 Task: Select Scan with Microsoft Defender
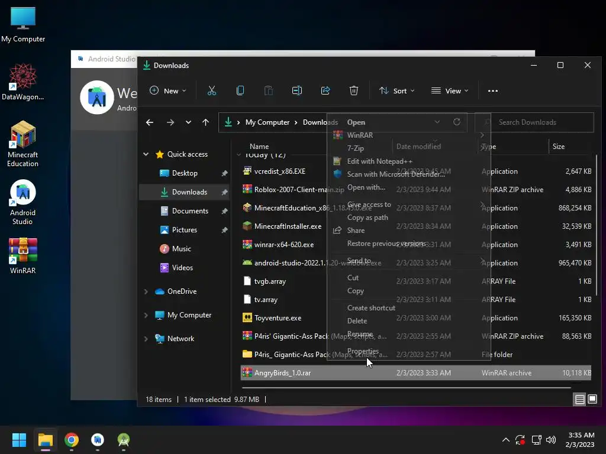[396, 174]
